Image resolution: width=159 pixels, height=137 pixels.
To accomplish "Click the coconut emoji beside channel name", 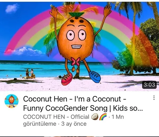I will (x=95, y=117).
